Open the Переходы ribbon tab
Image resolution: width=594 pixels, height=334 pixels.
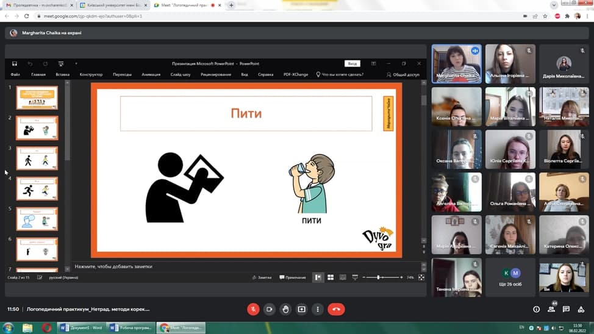(122, 74)
